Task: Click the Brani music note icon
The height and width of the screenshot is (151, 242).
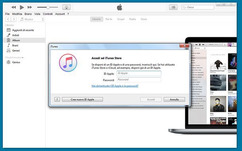Action: click(8, 45)
